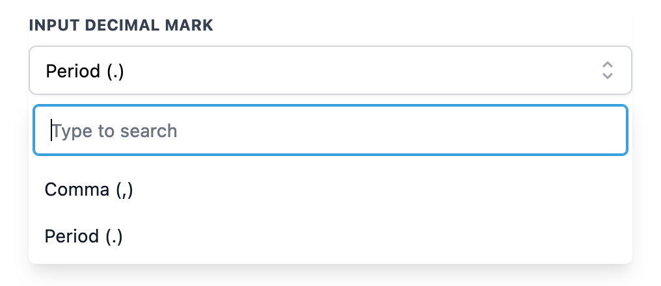661x286 pixels.
Task: Focus the dropdown search box
Action: [x=330, y=131]
